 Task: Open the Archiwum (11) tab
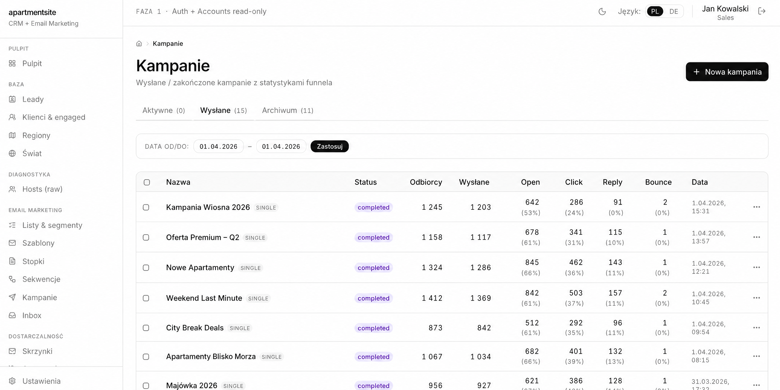[288, 111]
